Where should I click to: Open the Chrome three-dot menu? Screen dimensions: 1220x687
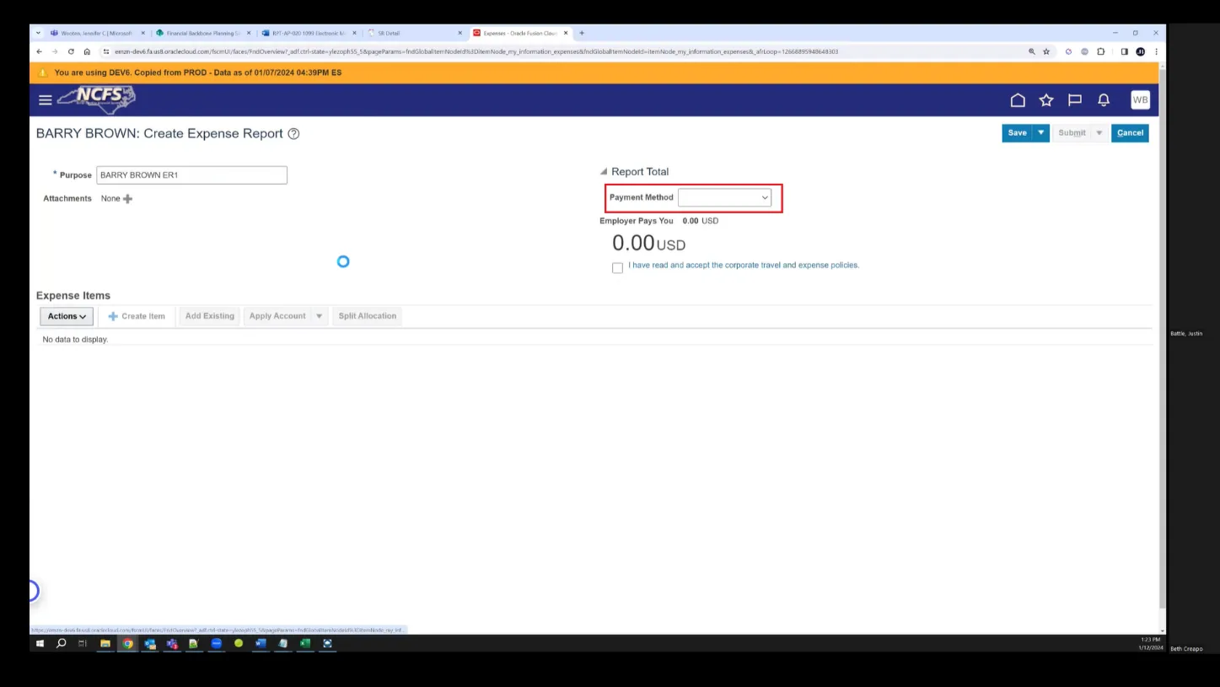click(1156, 51)
